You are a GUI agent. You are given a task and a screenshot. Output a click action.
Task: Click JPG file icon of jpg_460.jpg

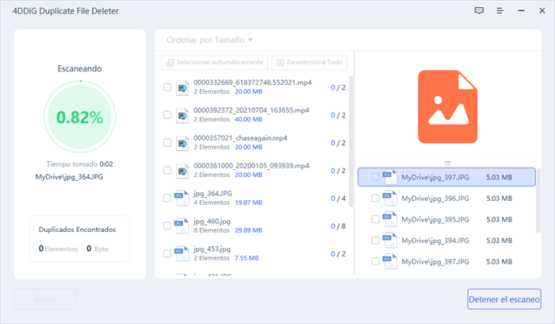tap(182, 226)
